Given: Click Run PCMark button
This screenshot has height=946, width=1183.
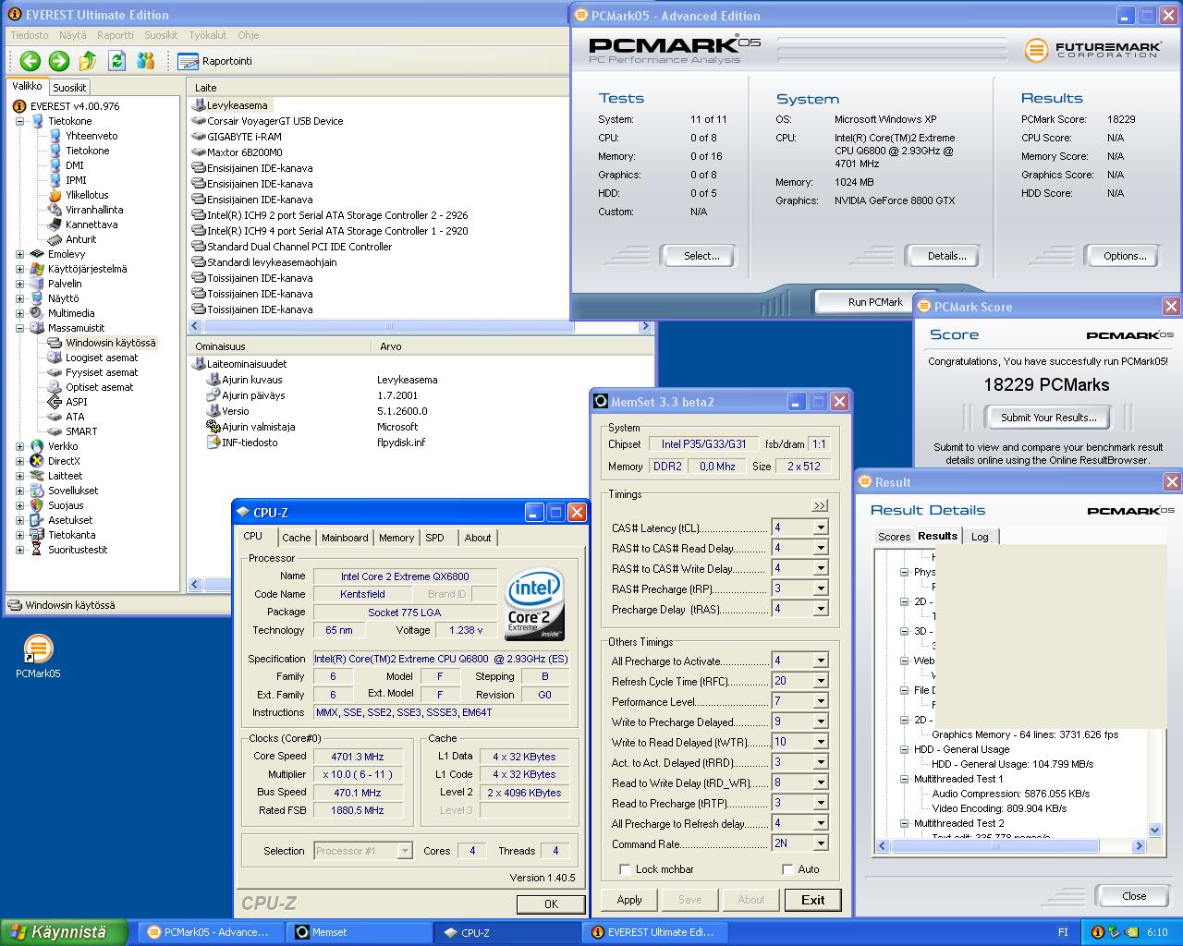Looking at the screenshot, I should coord(874,302).
